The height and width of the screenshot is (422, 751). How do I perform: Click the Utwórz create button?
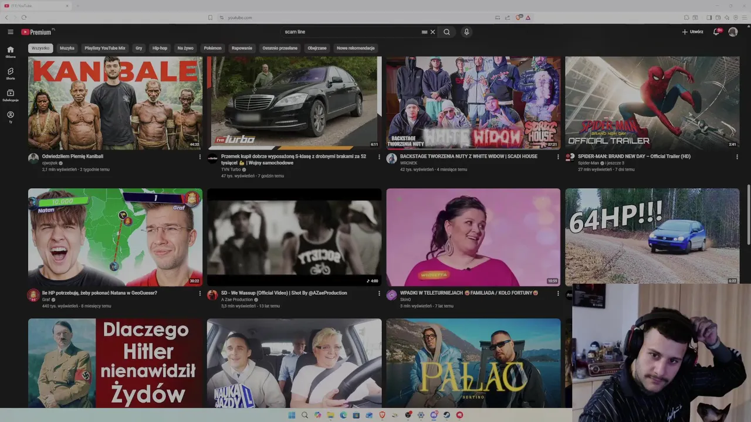[692, 32]
